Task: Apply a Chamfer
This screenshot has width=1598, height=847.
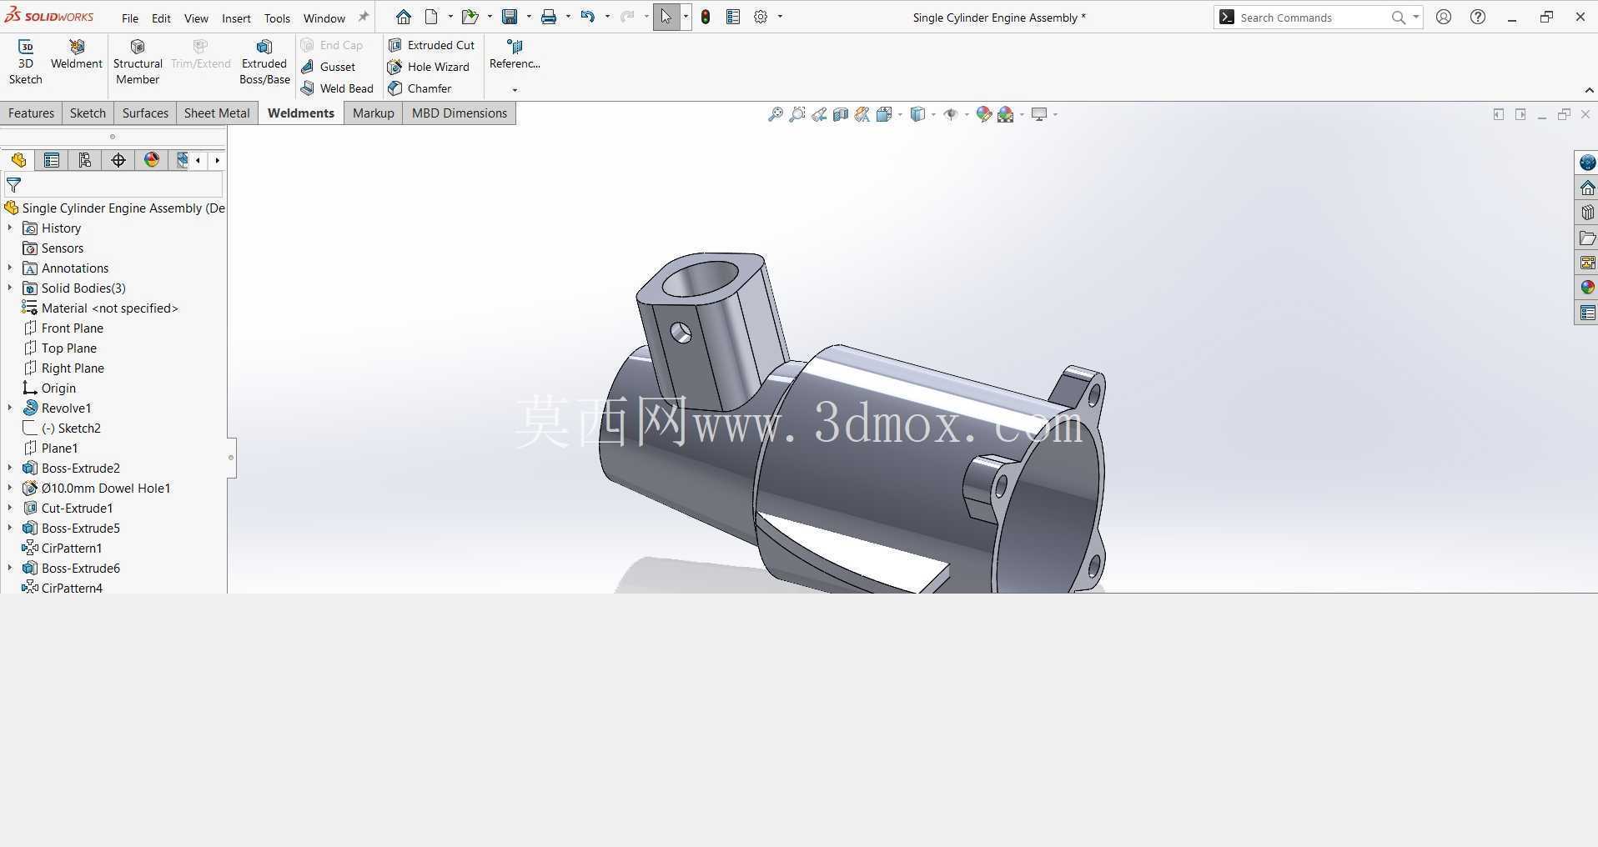Action: point(420,88)
